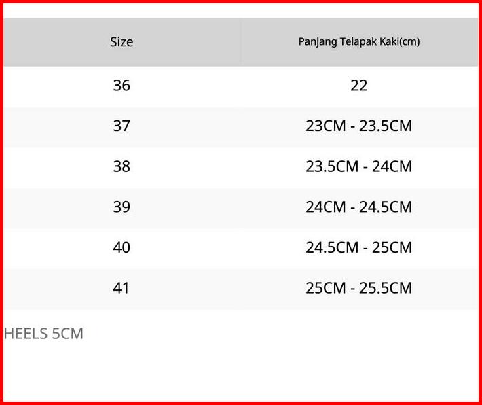Click the Panjang Telapak Kaki(cm) header
The width and height of the screenshot is (482, 405).
coord(359,42)
